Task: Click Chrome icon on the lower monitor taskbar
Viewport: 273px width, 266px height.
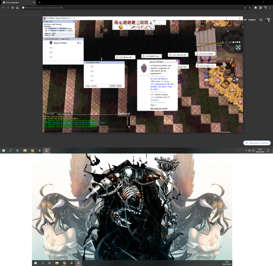Action: coord(64,263)
